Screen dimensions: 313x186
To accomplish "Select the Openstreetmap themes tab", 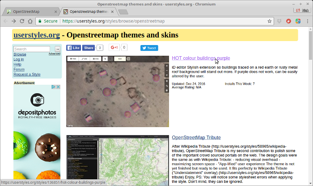I will [89, 12].
